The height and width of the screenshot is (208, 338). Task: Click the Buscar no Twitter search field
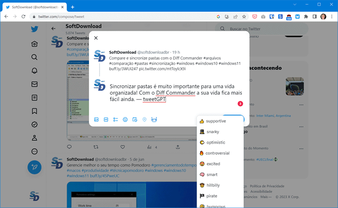(x=262, y=29)
